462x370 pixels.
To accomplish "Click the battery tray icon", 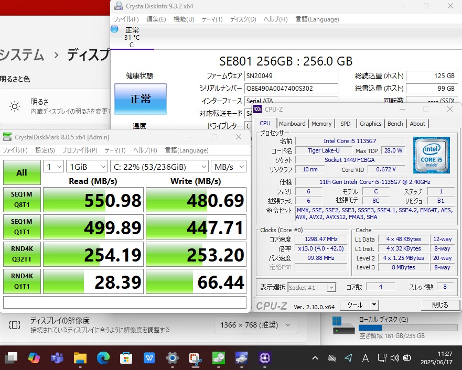I will coord(407,357).
